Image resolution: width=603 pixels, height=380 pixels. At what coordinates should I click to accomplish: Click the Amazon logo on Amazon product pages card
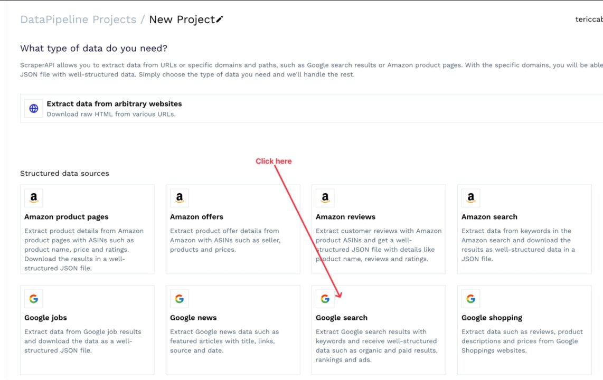click(x=34, y=198)
